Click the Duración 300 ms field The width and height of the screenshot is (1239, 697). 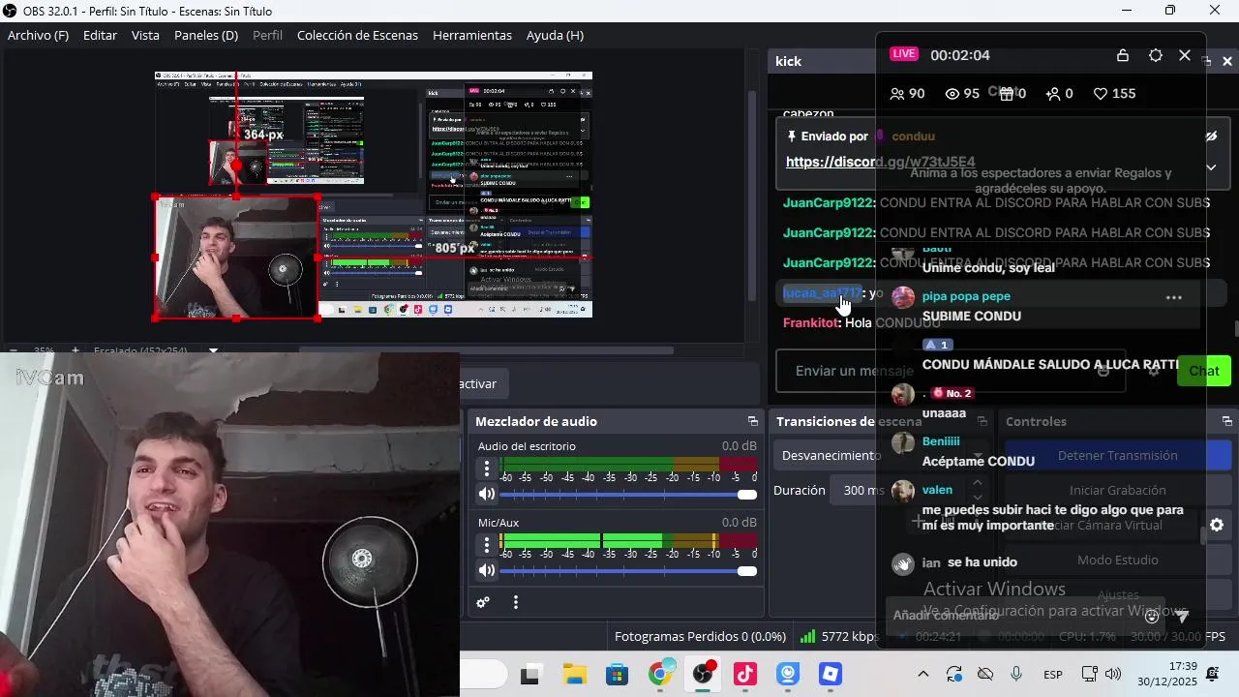[863, 490]
